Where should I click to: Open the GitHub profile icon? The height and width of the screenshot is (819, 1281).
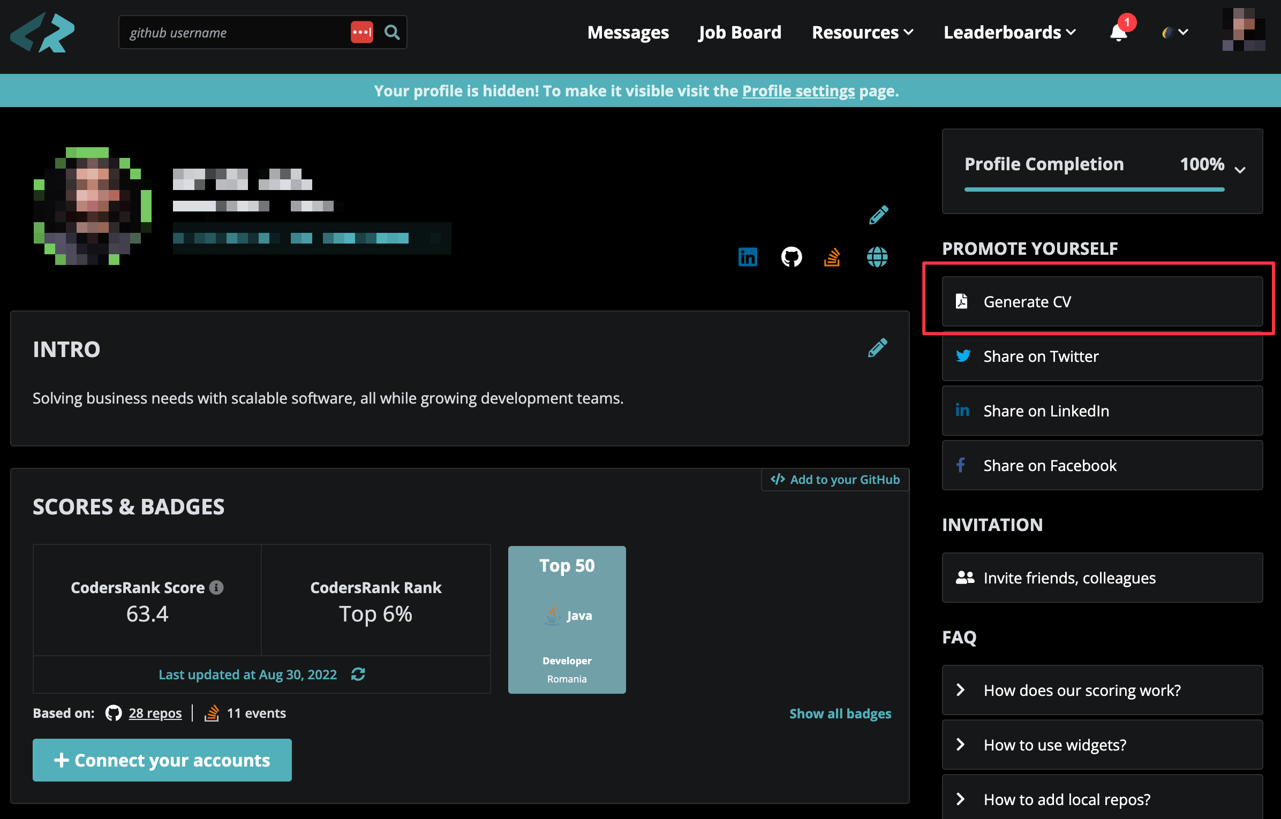[791, 257]
